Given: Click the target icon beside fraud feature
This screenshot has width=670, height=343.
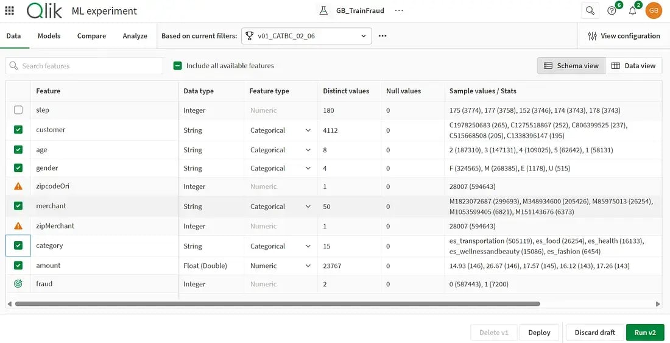Looking at the screenshot, I should 18,284.
